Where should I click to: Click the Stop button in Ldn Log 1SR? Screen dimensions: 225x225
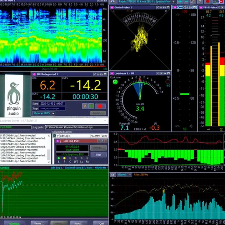tap(98, 155)
